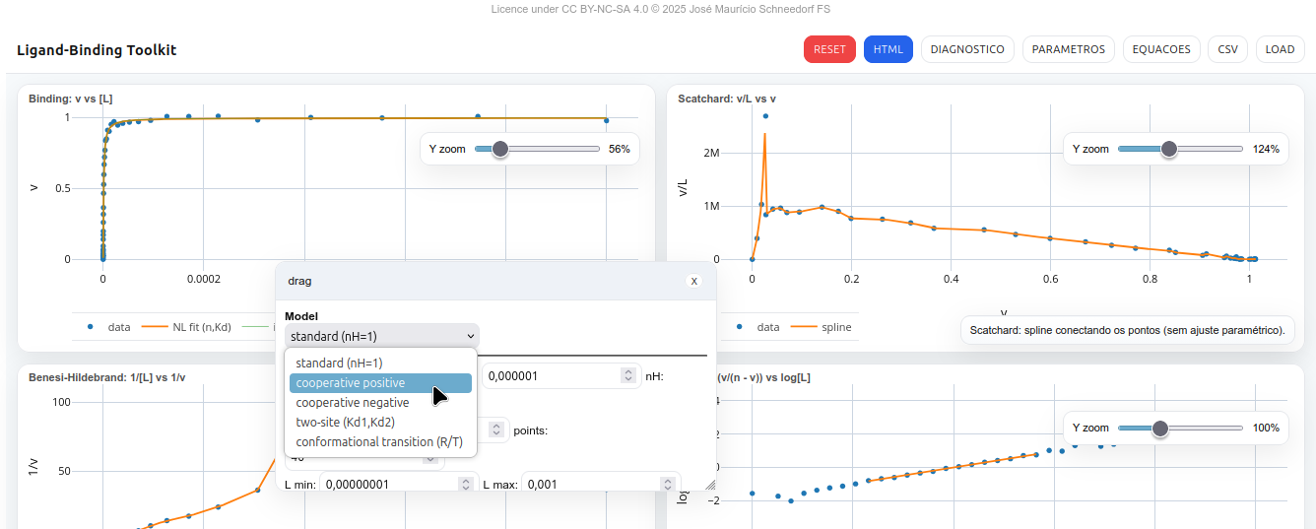
Task: Toggle 'spline' series in Scatchard legend
Action: 824,327
